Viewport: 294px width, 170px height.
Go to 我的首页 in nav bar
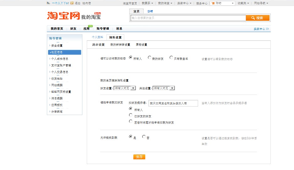57,29
